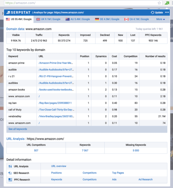The image size is (173, 188).
Task: Open SEO Research Competitors link
Action: [x=90, y=173]
